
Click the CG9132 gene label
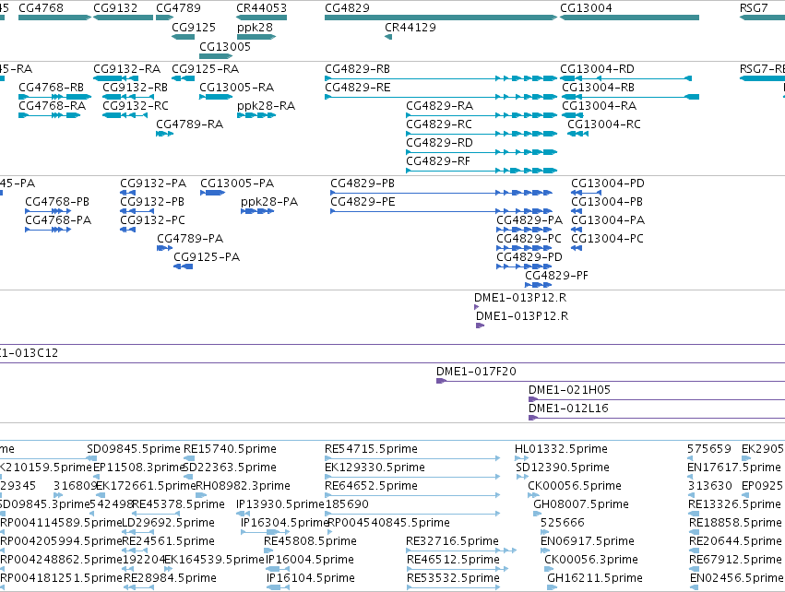[115, 8]
